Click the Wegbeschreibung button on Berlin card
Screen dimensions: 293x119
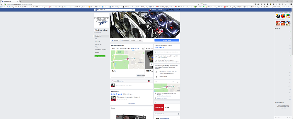coord(141,75)
